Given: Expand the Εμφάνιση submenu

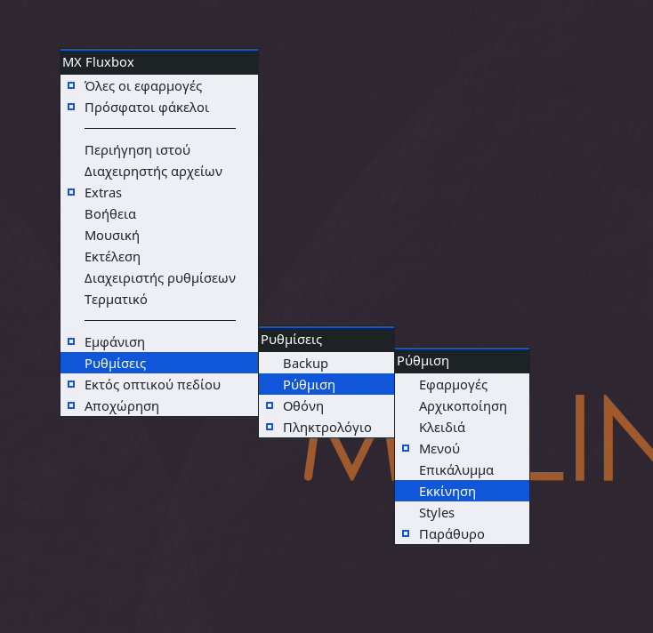Looking at the screenshot, I should (x=159, y=342).
